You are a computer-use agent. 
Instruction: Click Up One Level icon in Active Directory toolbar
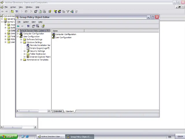pos(12,12)
